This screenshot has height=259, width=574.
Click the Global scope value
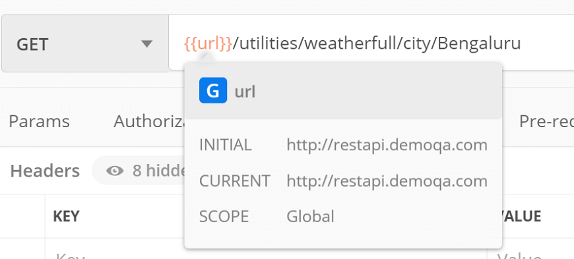click(311, 217)
